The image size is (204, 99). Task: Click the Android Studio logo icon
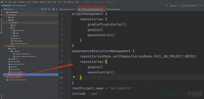click(2, 2)
